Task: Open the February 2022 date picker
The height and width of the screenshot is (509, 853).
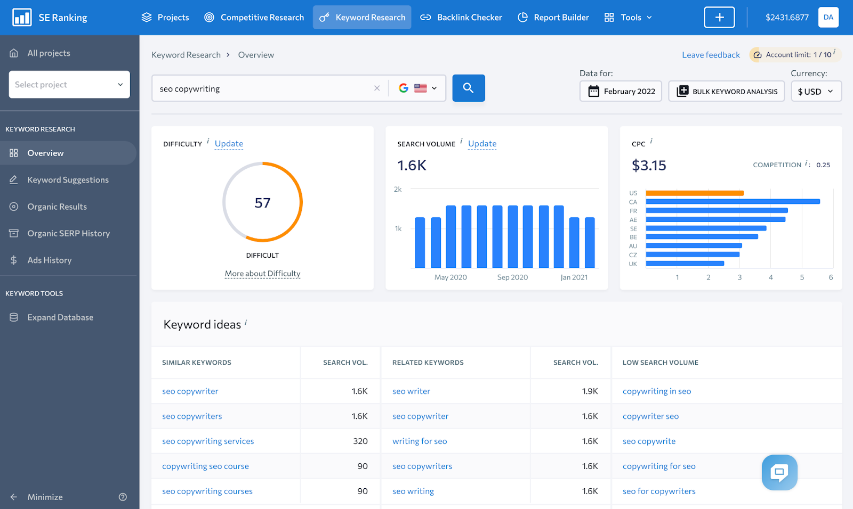Action: pos(621,91)
